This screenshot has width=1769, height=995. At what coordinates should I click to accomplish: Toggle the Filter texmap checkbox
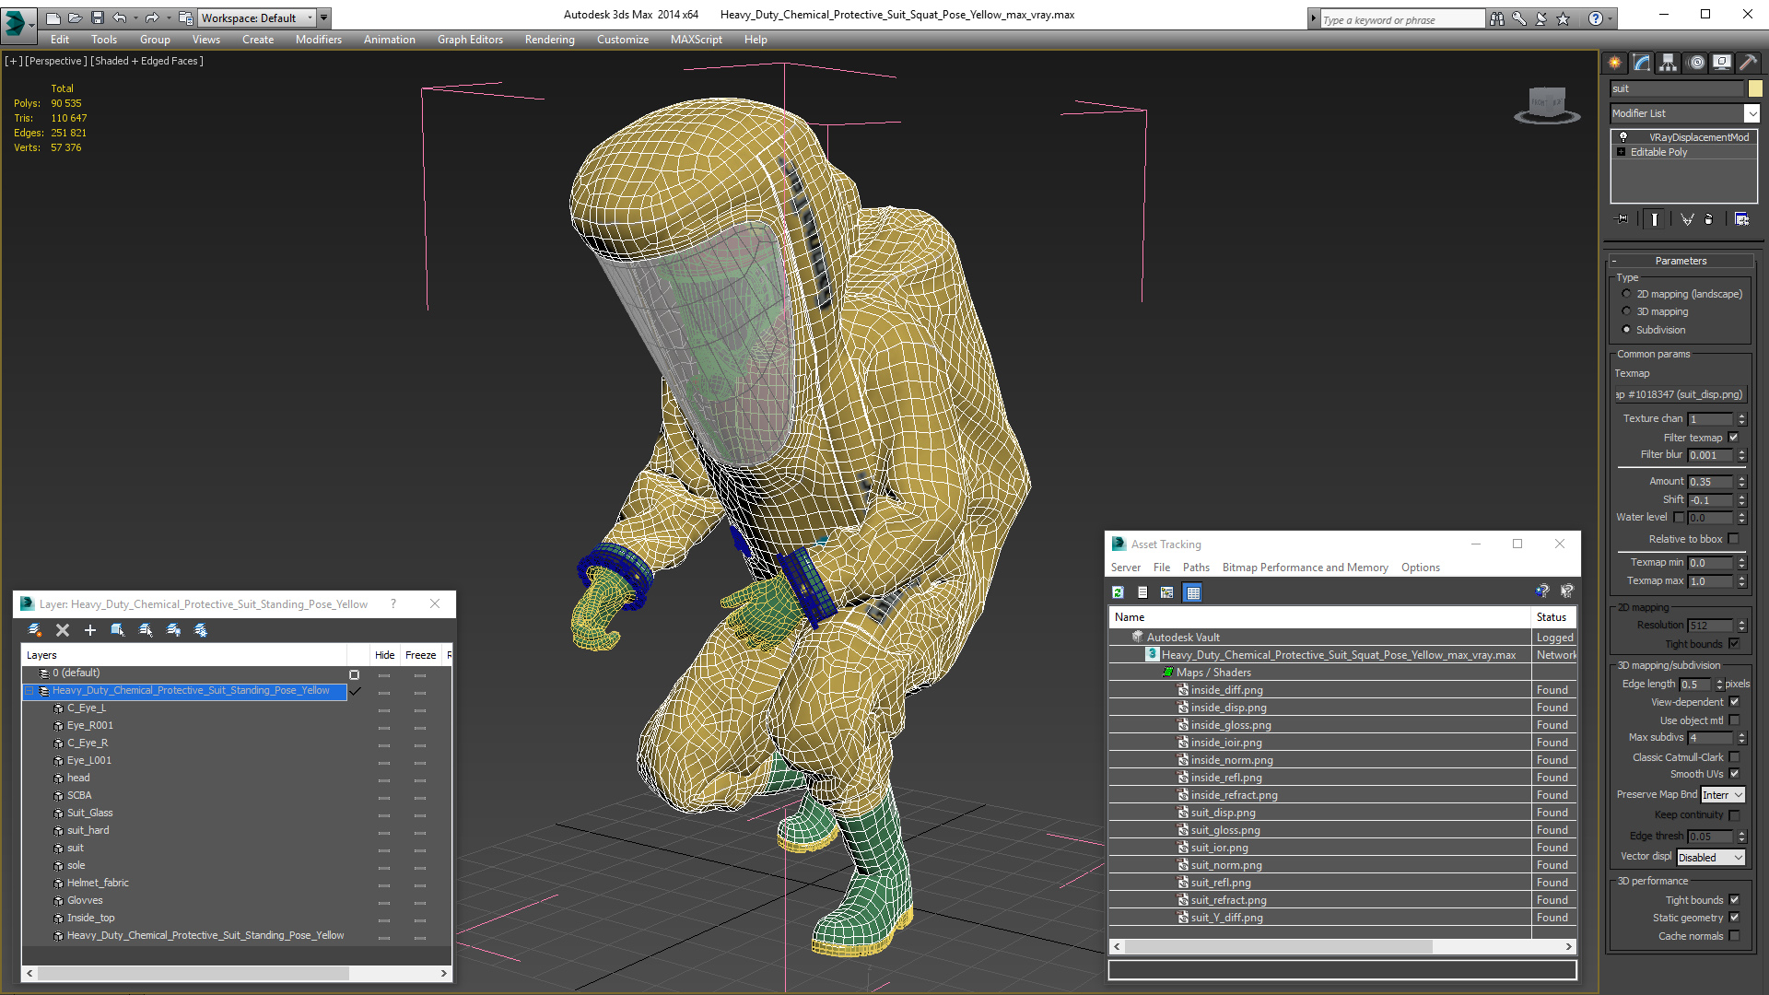pyautogui.click(x=1733, y=438)
